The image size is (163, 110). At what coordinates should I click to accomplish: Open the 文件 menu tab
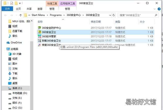[x=7, y=9]
